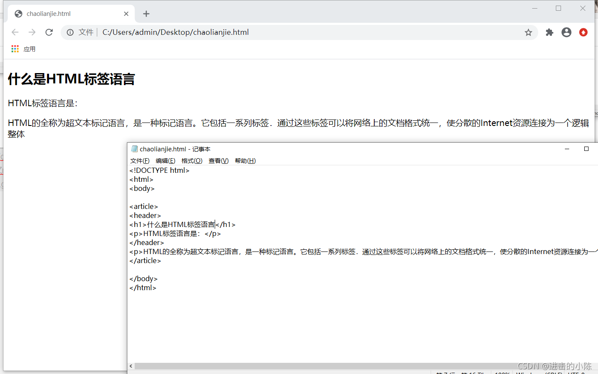The width and height of the screenshot is (598, 374).
Task: Select the chaolianjie.html browser tab
Action: coord(71,14)
